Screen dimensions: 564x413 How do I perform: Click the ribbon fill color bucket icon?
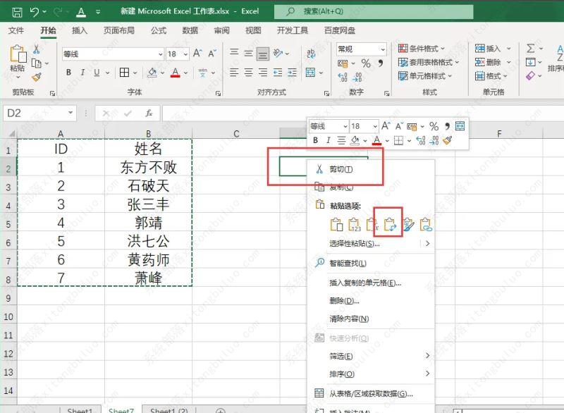[x=152, y=73]
